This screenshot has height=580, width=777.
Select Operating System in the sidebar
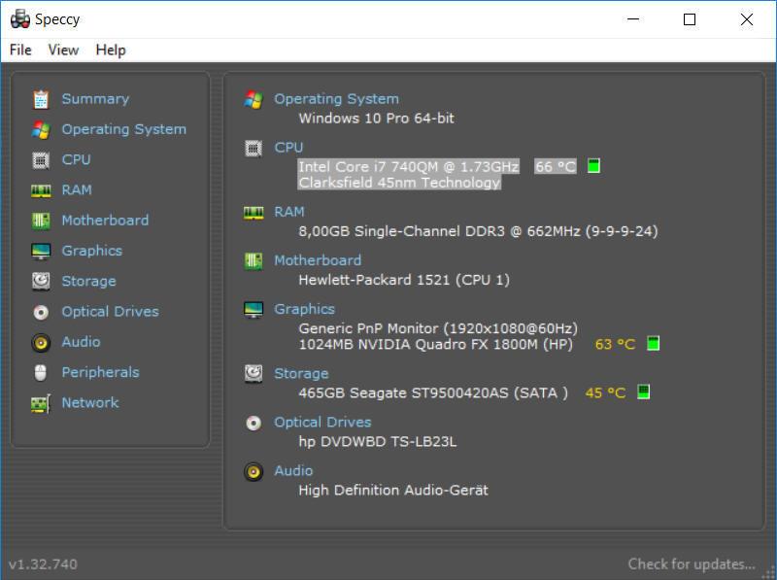pos(124,129)
